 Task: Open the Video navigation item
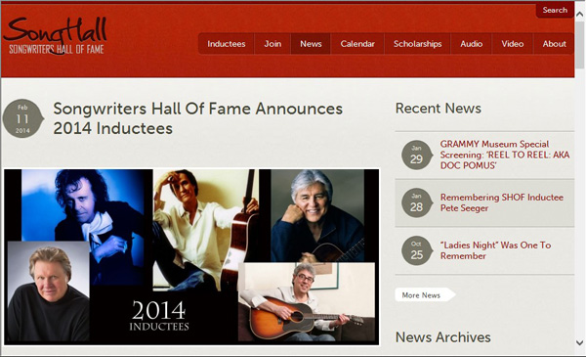pyautogui.click(x=513, y=44)
